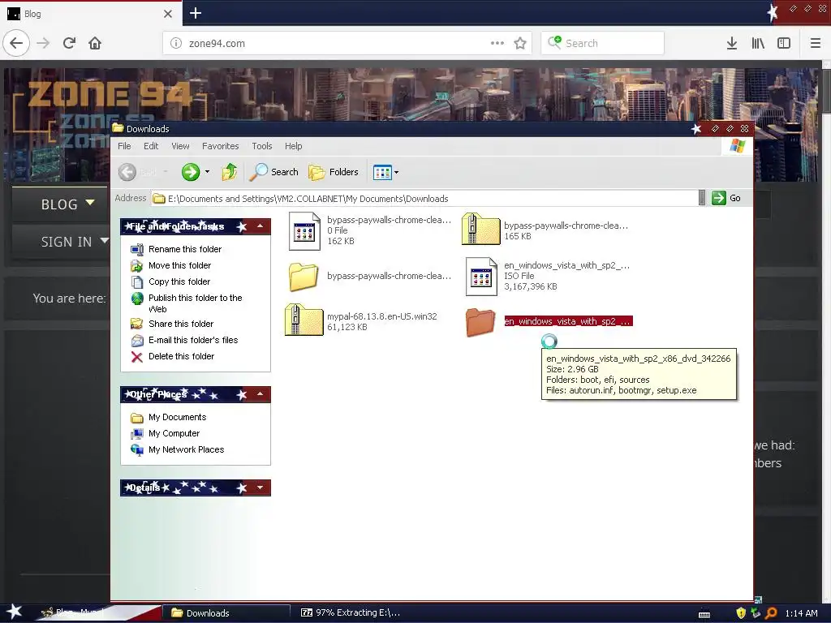Screen dimensions: 831x623
Task: Open the View menu
Action: [180, 146]
